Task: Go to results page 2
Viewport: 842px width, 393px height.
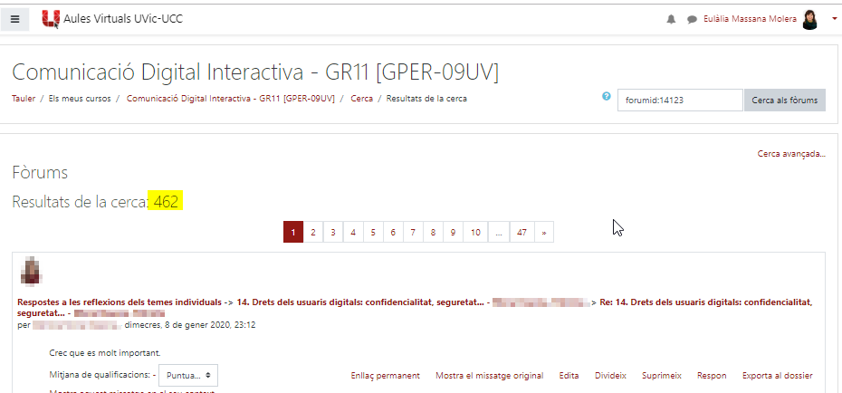Action: pos(313,233)
